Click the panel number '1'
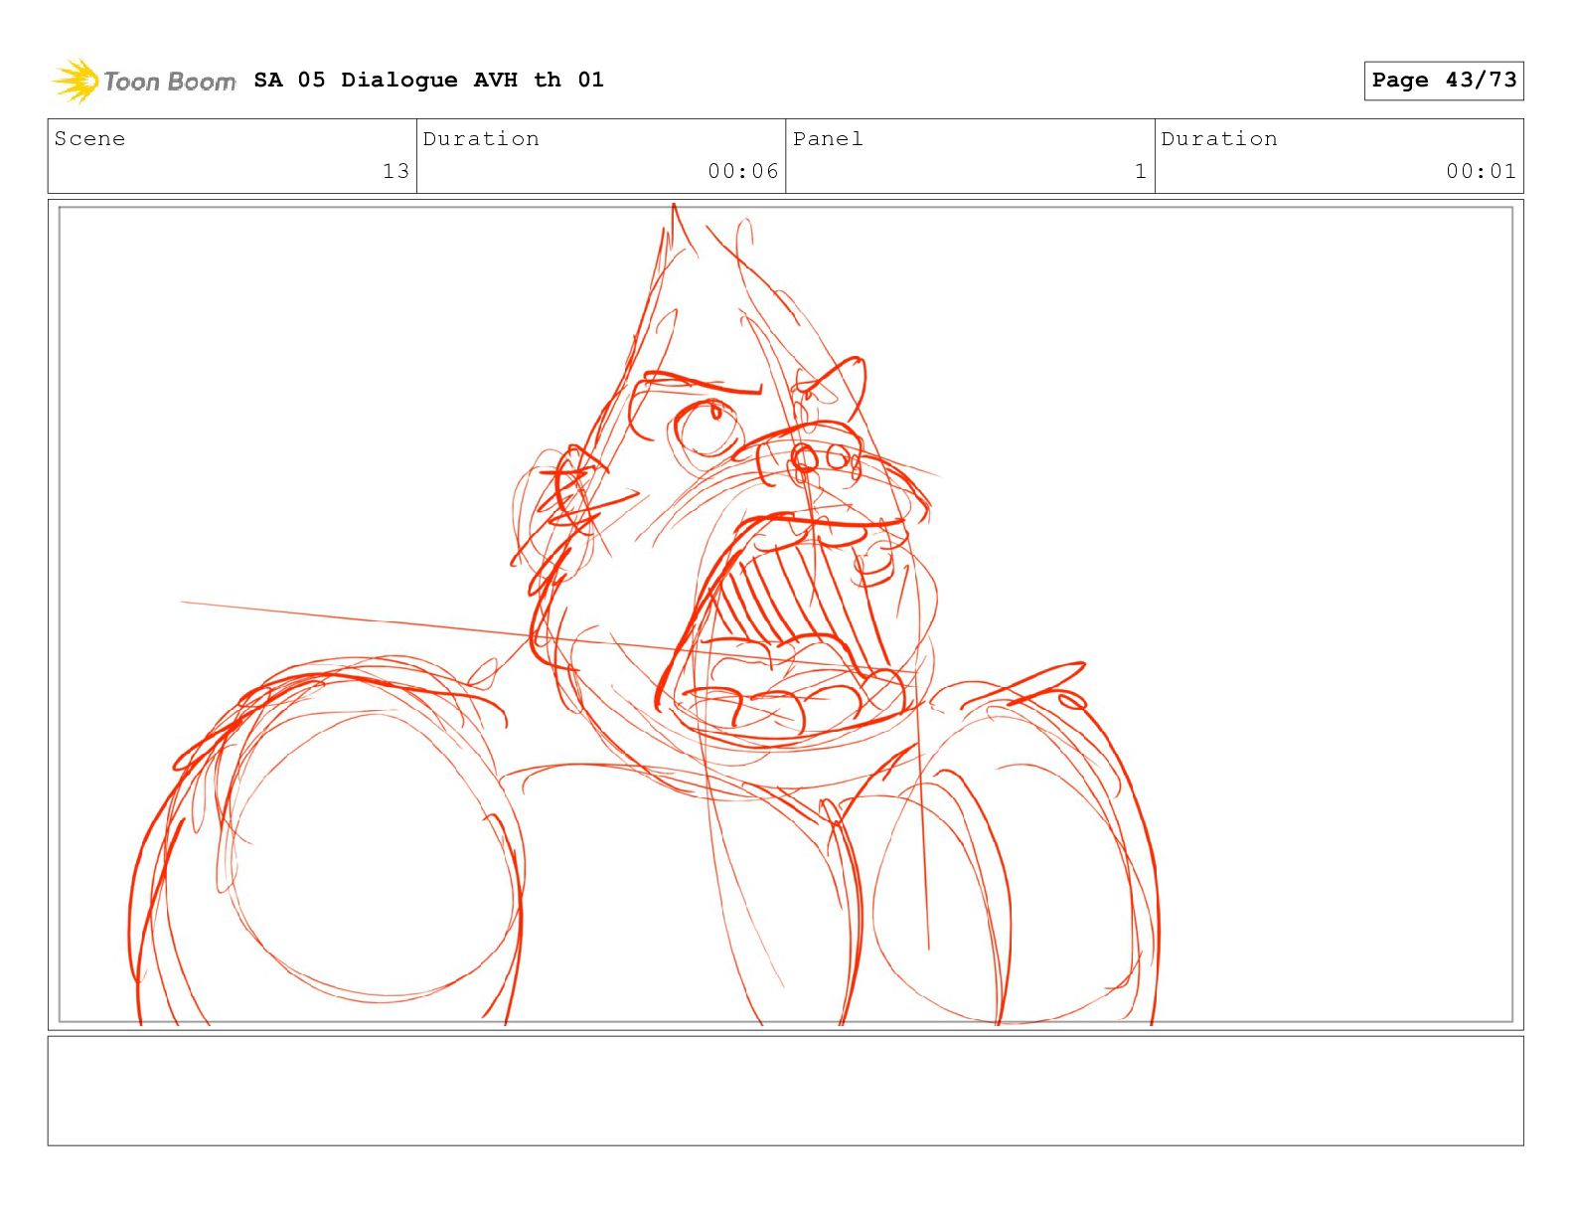 [x=1141, y=171]
